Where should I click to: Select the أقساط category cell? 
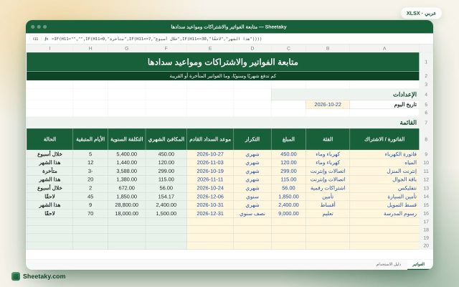pos(328,205)
